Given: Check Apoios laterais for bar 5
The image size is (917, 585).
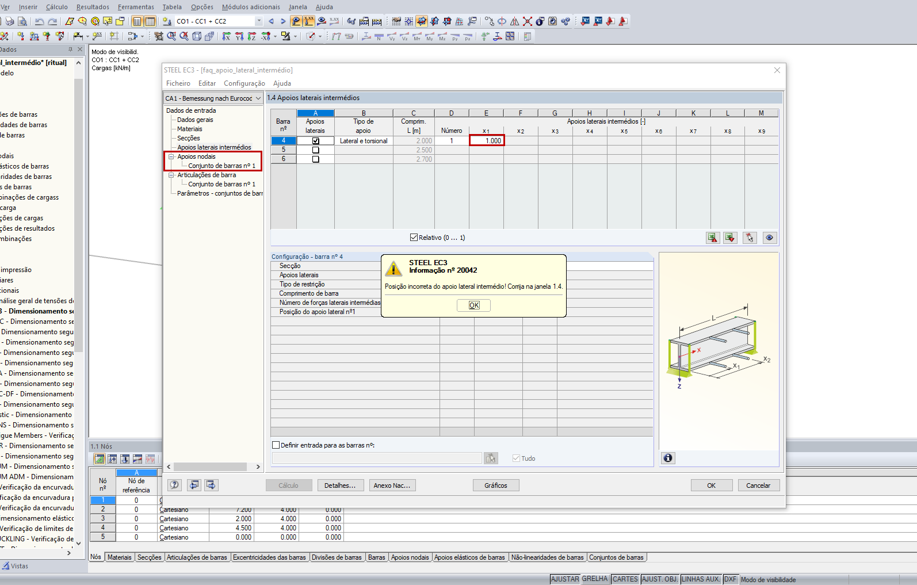Looking at the screenshot, I should pos(315,150).
